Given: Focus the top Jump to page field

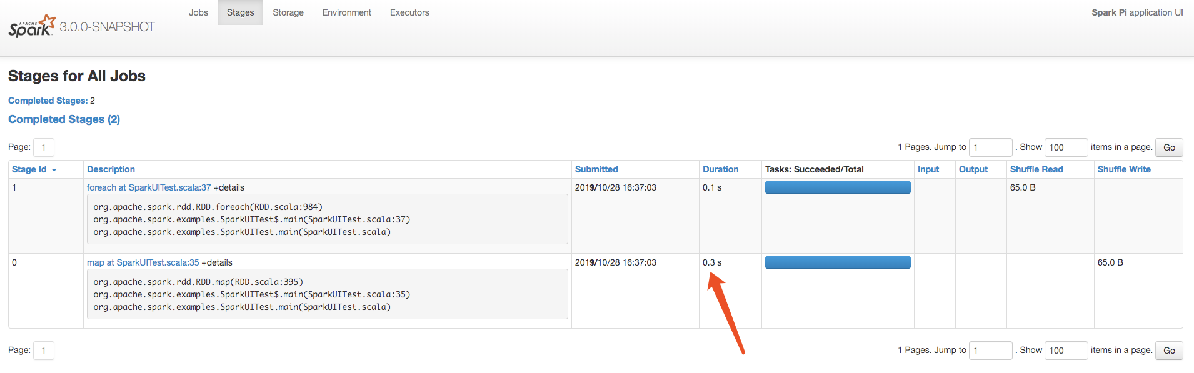Looking at the screenshot, I should [990, 147].
